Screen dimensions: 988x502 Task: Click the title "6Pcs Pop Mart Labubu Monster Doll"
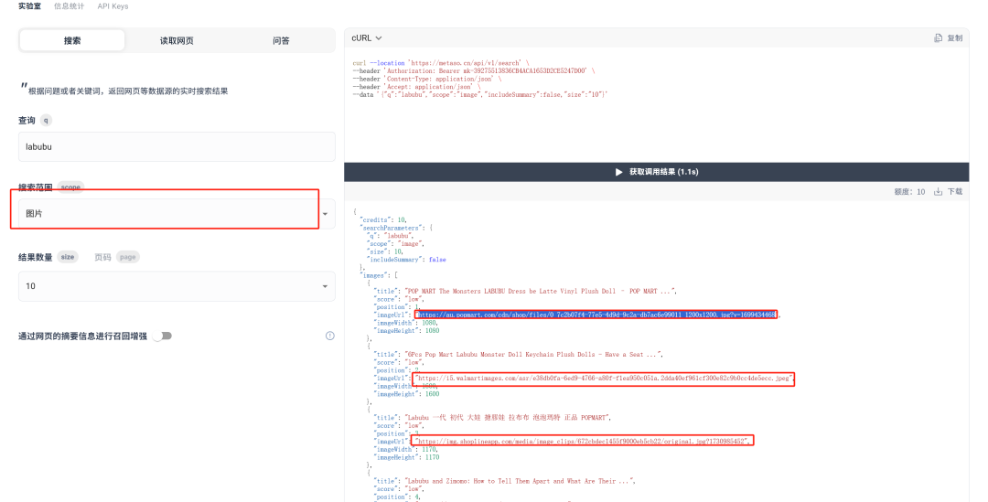click(x=534, y=354)
